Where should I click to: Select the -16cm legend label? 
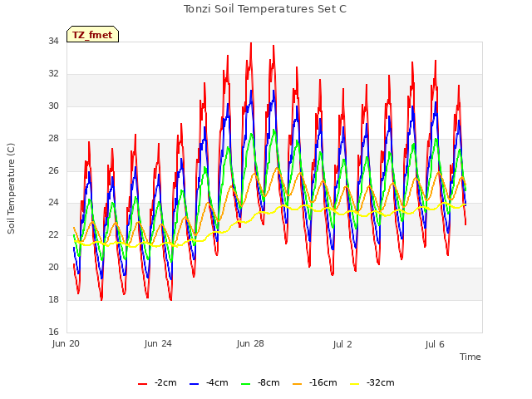tap(323, 382)
